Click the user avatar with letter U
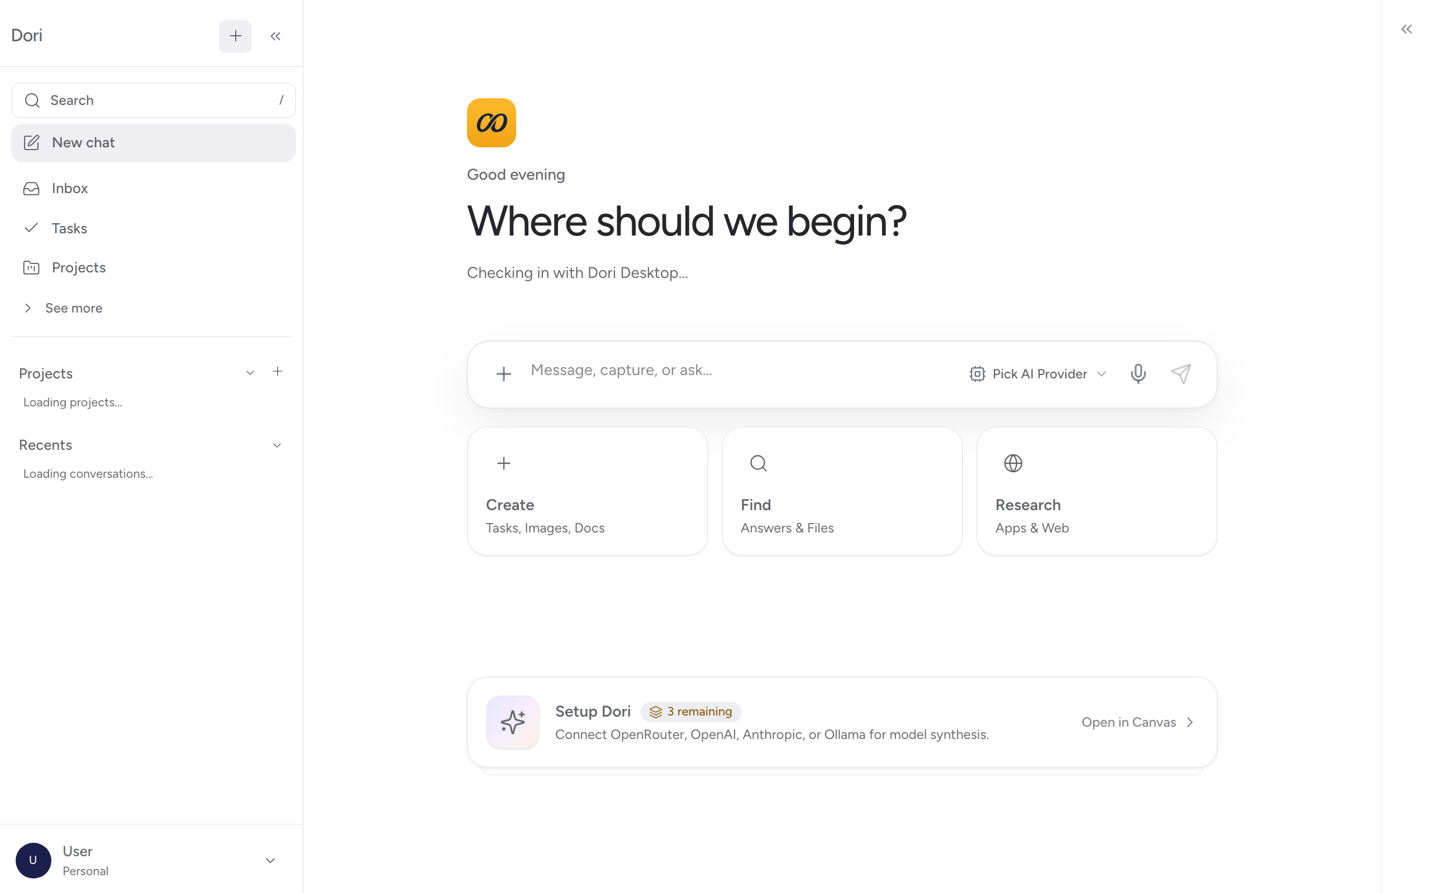 click(x=33, y=861)
